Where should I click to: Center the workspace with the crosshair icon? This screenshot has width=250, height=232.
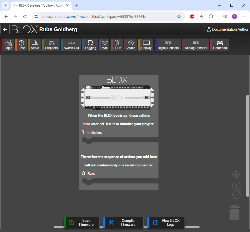point(236,175)
